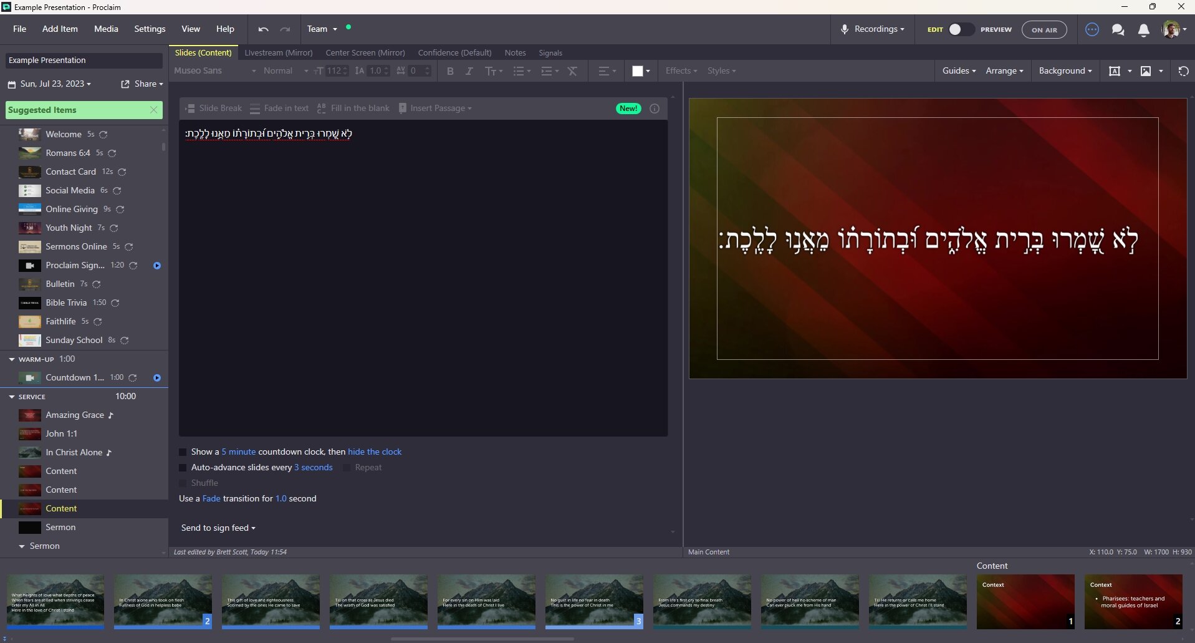Apply italic text formatting
Viewport: 1195px width, 643px height.
click(469, 71)
